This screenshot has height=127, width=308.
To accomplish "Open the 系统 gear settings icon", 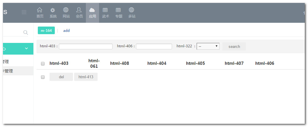I will point(53,11).
